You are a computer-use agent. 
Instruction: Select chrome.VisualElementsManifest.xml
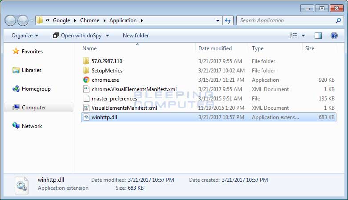(x=134, y=89)
